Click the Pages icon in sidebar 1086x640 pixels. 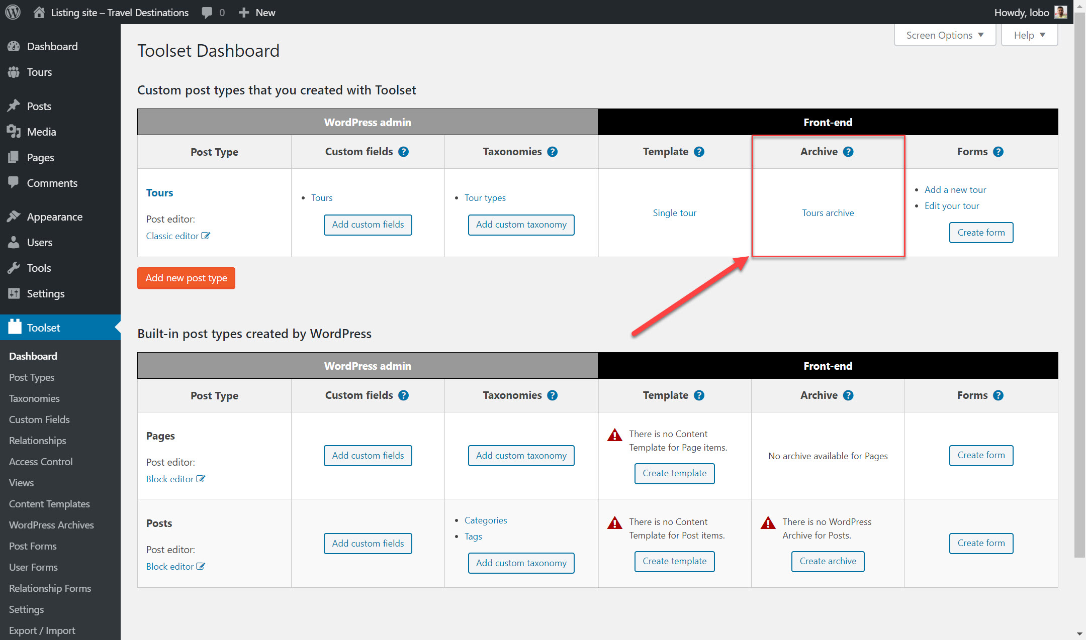tap(14, 157)
